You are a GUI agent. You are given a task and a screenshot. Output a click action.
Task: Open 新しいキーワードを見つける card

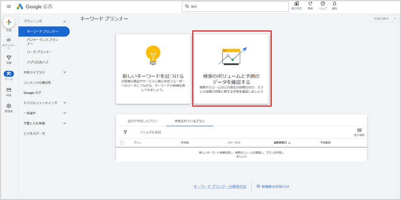tap(153, 69)
